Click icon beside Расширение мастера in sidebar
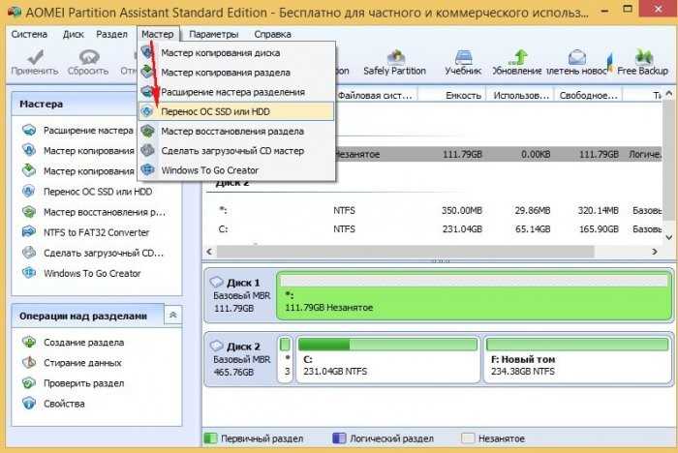Image resolution: width=678 pixels, height=453 pixels. pos(29,130)
